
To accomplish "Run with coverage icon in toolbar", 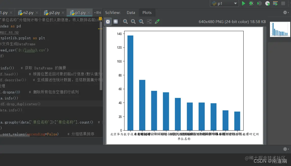I will (260, 3).
